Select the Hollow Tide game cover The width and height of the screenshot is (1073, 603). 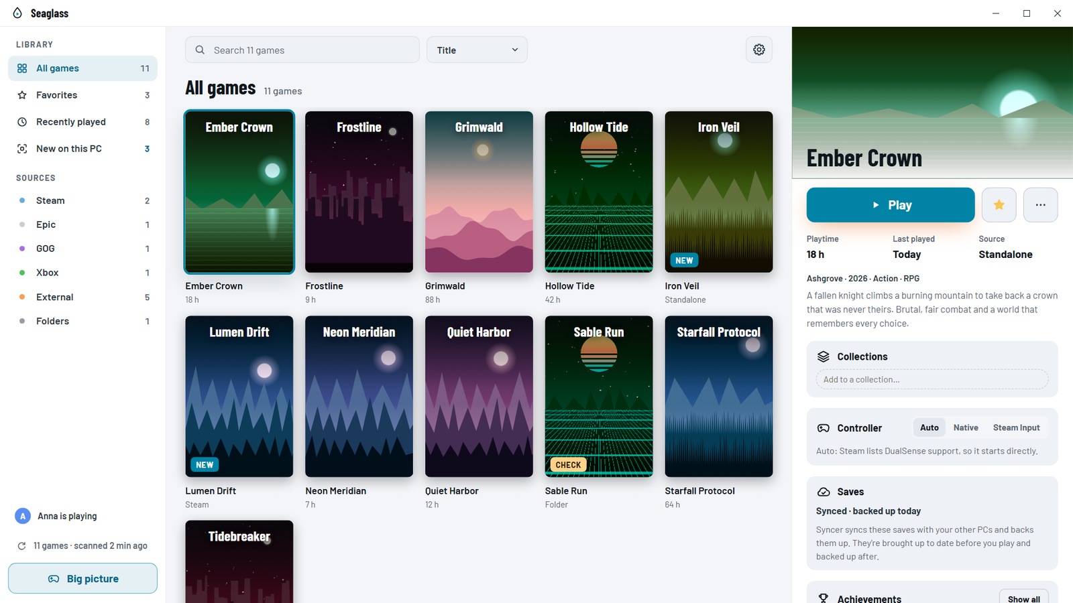[x=599, y=192]
